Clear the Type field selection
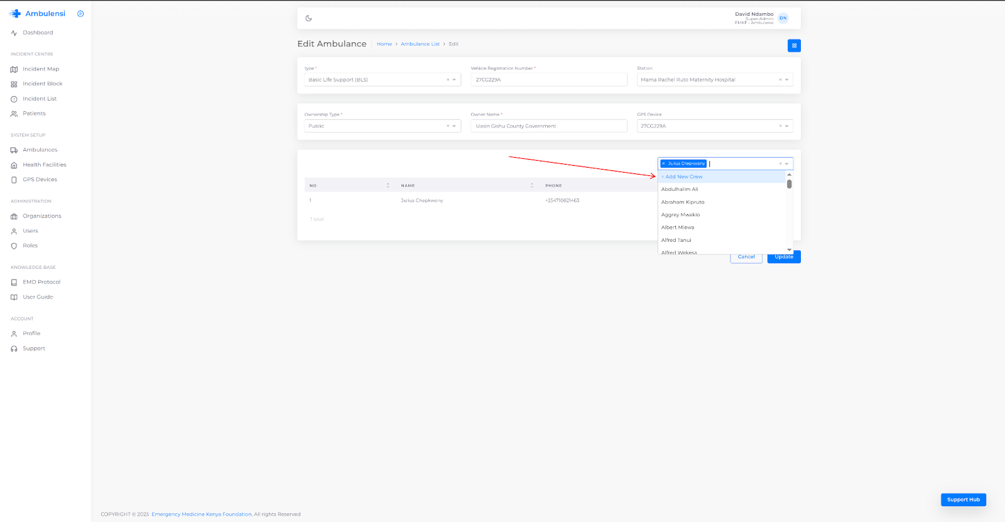 tap(448, 80)
